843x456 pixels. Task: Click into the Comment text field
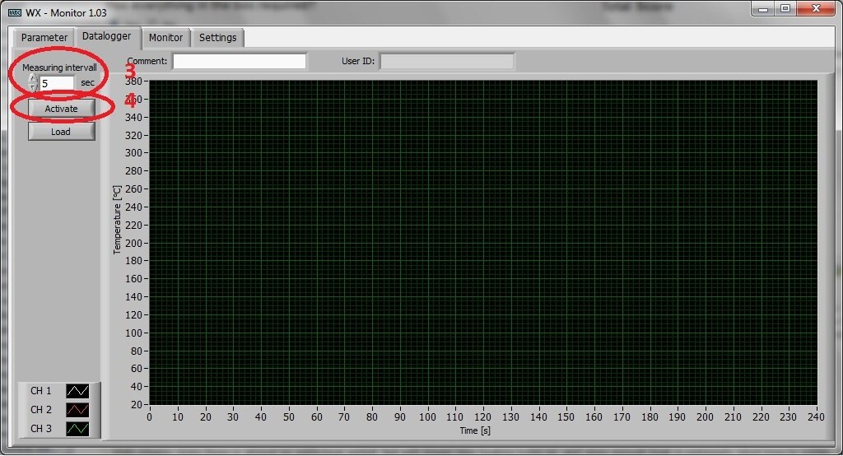point(240,61)
